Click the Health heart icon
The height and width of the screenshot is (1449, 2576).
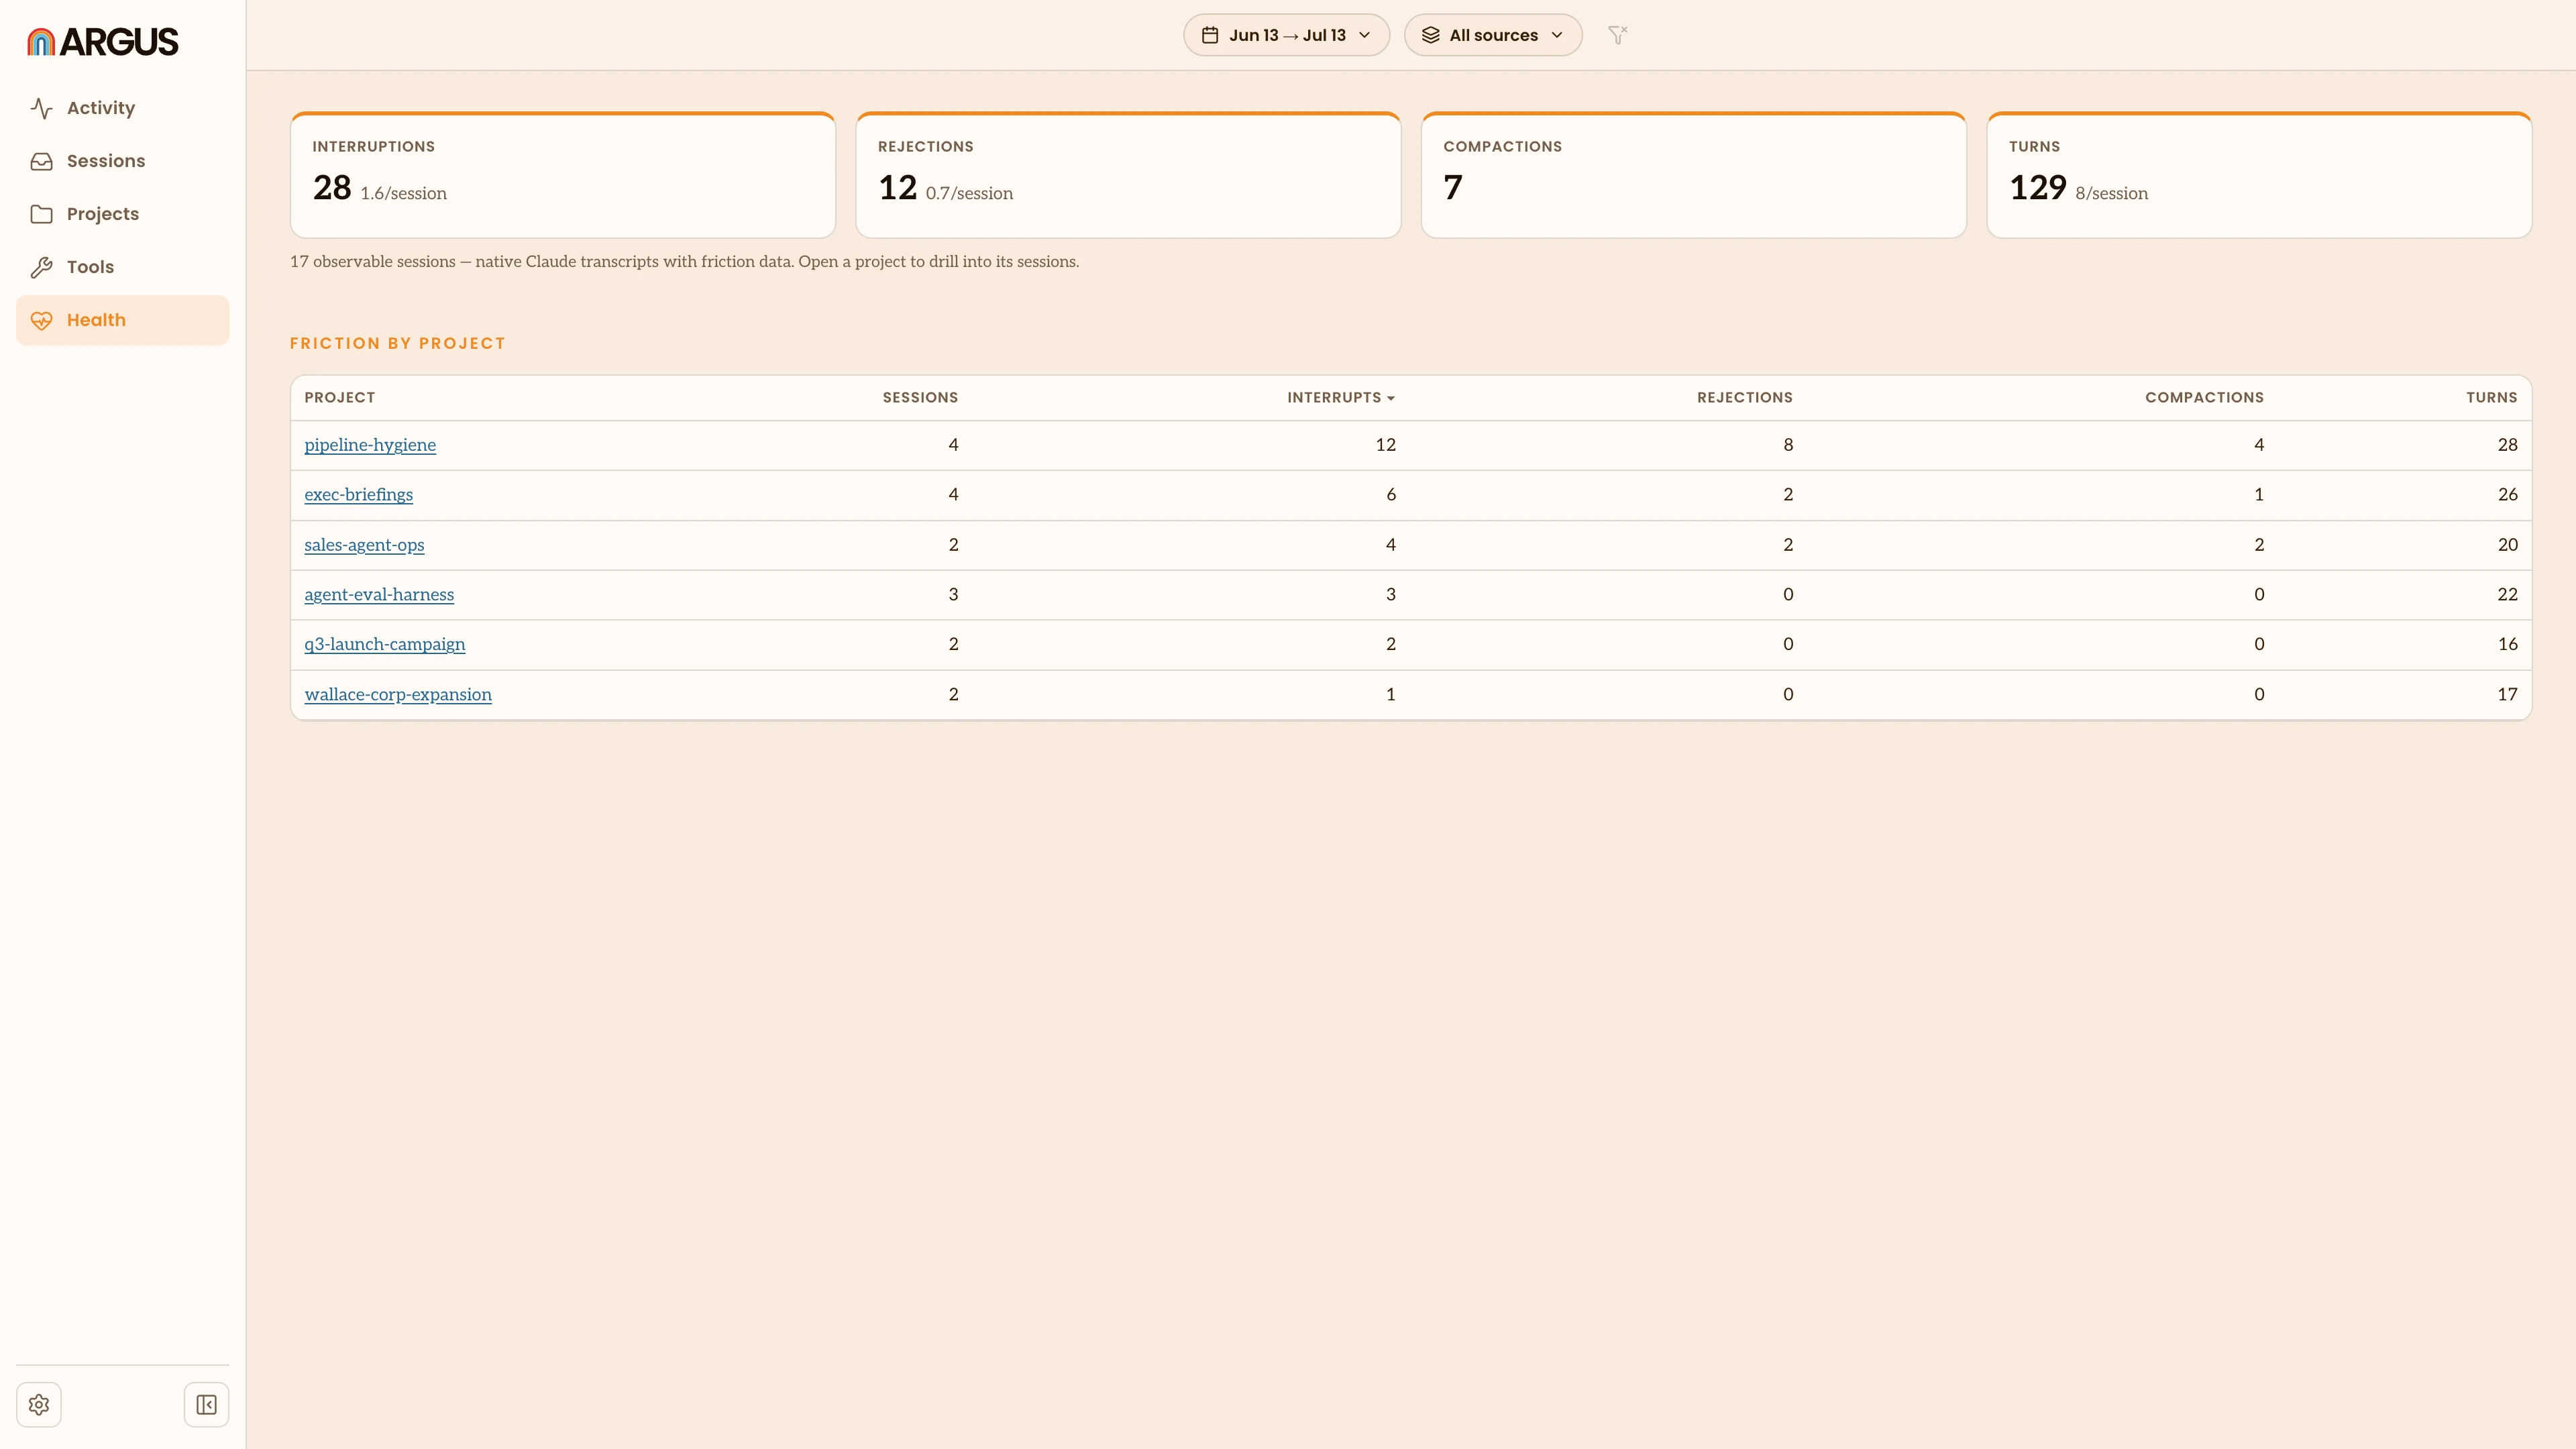tap(41, 320)
